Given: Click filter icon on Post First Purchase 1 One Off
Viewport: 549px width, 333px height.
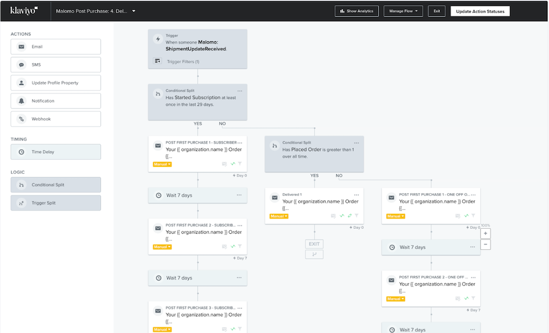Looking at the screenshot, I should [x=473, y=216].
